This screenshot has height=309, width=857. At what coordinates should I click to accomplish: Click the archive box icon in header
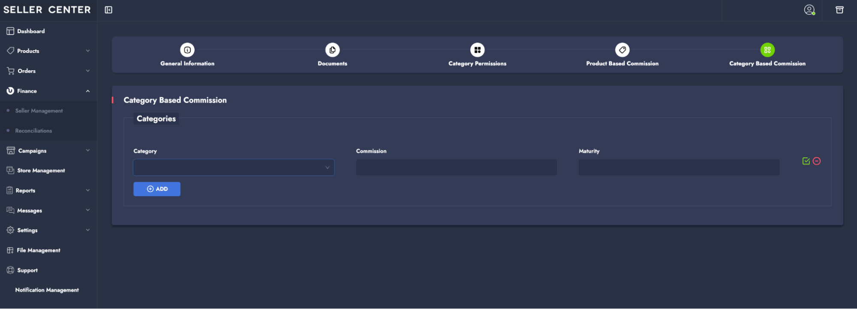click(839, 10)
